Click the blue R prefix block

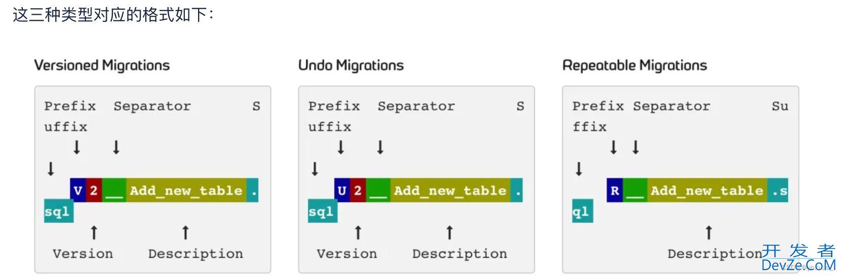pyautogui.click(x=614, y=191)
